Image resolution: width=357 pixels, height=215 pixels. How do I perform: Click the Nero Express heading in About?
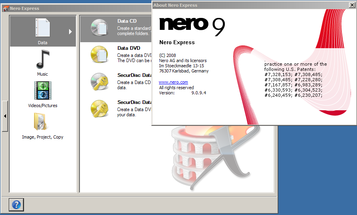177,43
